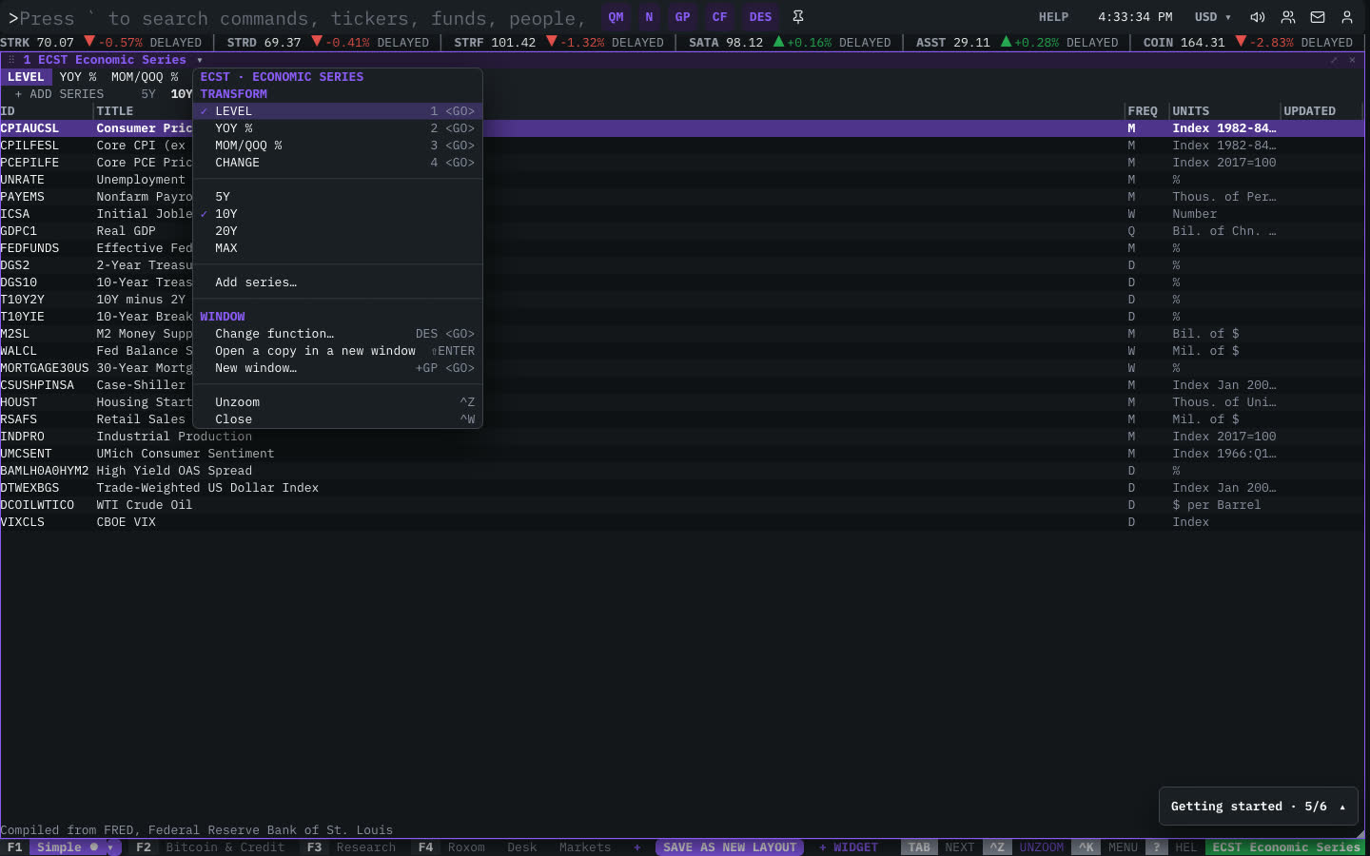Image resolution: width=1370 pixels, height=856 pixels.
Task: Grab the ECST panel drag handle
Action: 11,60
